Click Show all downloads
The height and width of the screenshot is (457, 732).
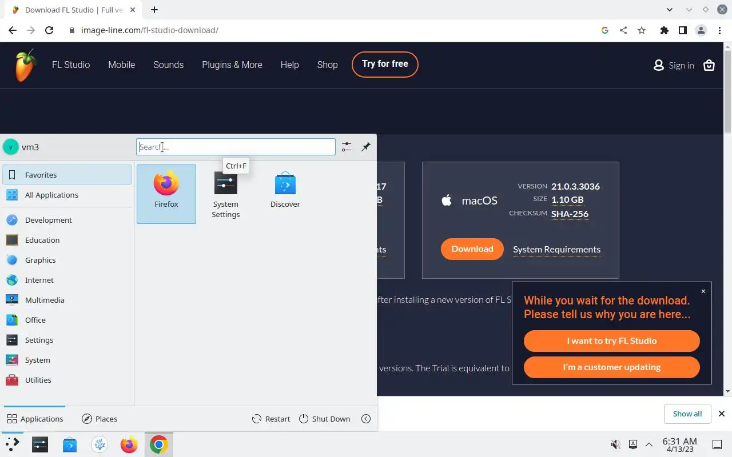click(687, 414)
